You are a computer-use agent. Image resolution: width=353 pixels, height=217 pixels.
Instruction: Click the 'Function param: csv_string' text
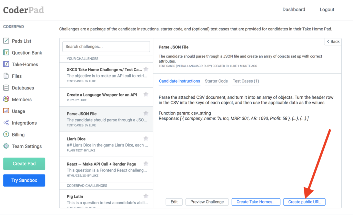[185, 113]
